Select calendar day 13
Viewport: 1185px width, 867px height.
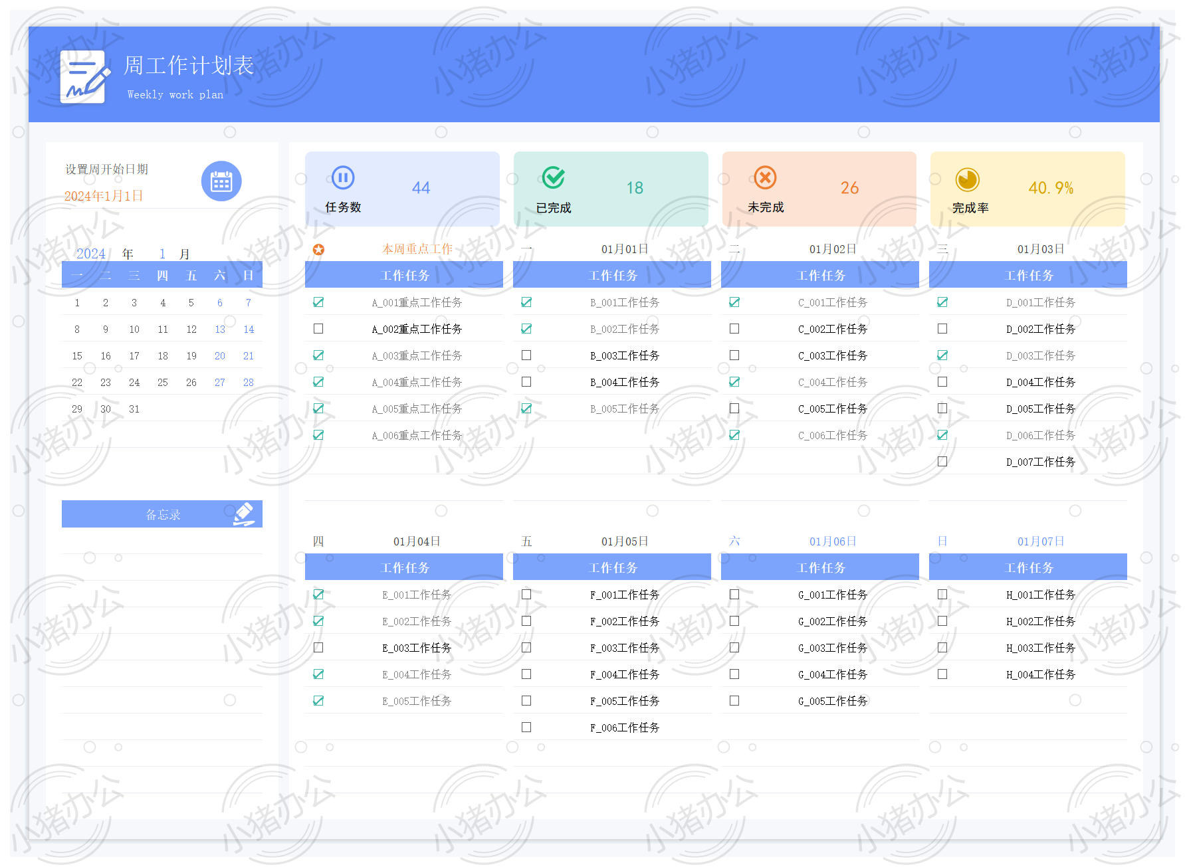coord(220,330)
